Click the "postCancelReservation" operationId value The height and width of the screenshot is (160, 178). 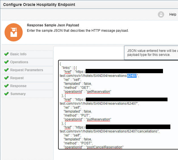tap(105, 147)
